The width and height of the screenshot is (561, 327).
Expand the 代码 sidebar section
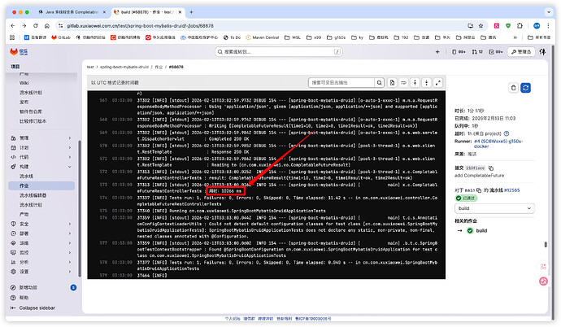point(41,157)
